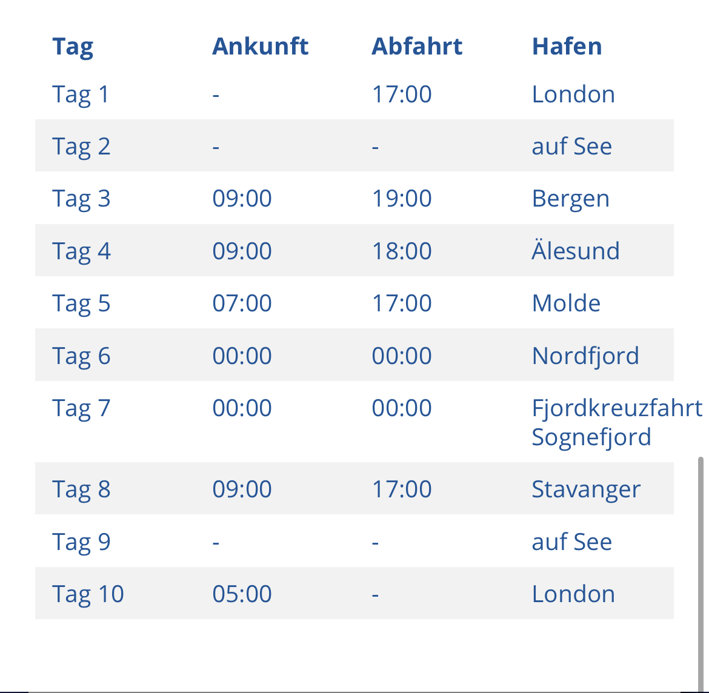Click the Tag column header
This screenshot has width=709, height=693.
pyautogui.click(x=73, y=47)
